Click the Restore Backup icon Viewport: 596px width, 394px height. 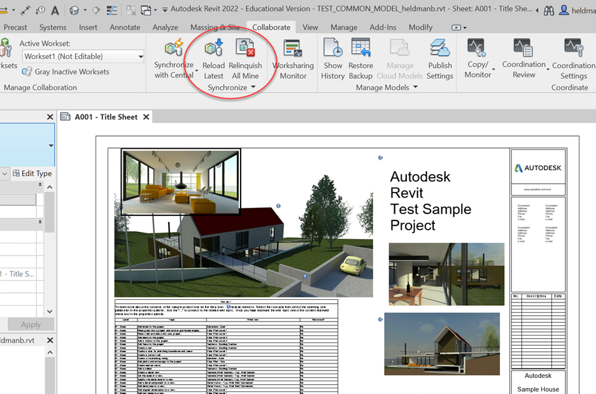pyautogui.click(x=360, y=48)
